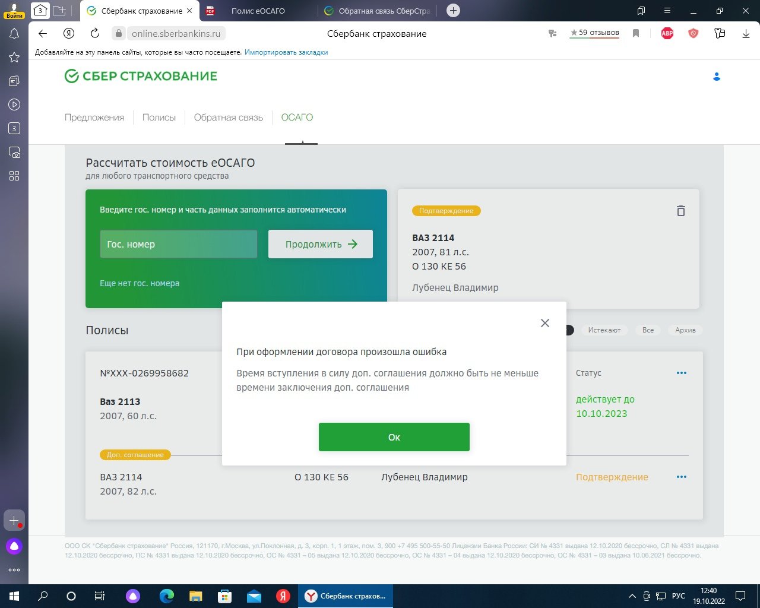This screenshot has height=608, width=760.
Task: Click the Продолжить button
Action: coord(321,244)
